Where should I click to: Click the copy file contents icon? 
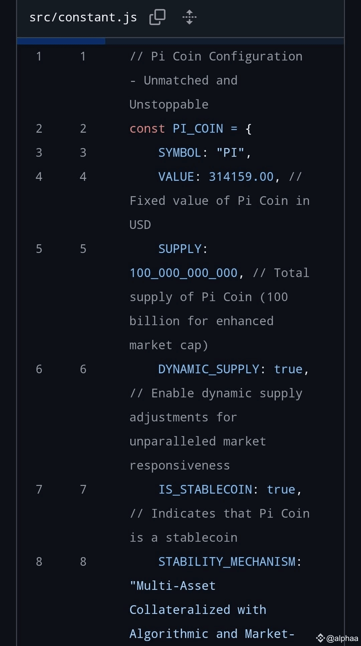point(157,16)
